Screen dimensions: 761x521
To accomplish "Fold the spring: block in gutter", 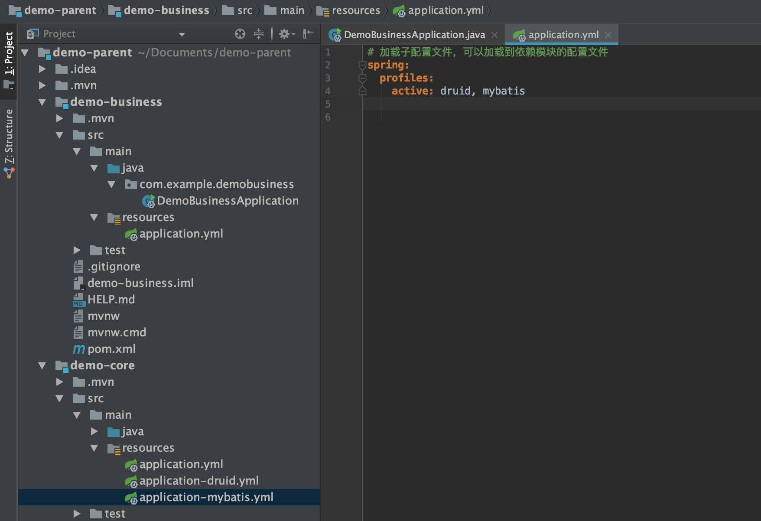I will (x=362, y=65).
